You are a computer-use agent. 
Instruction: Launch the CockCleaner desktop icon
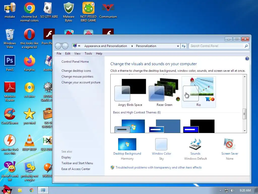pyautogui.click(x=10, y=116)
